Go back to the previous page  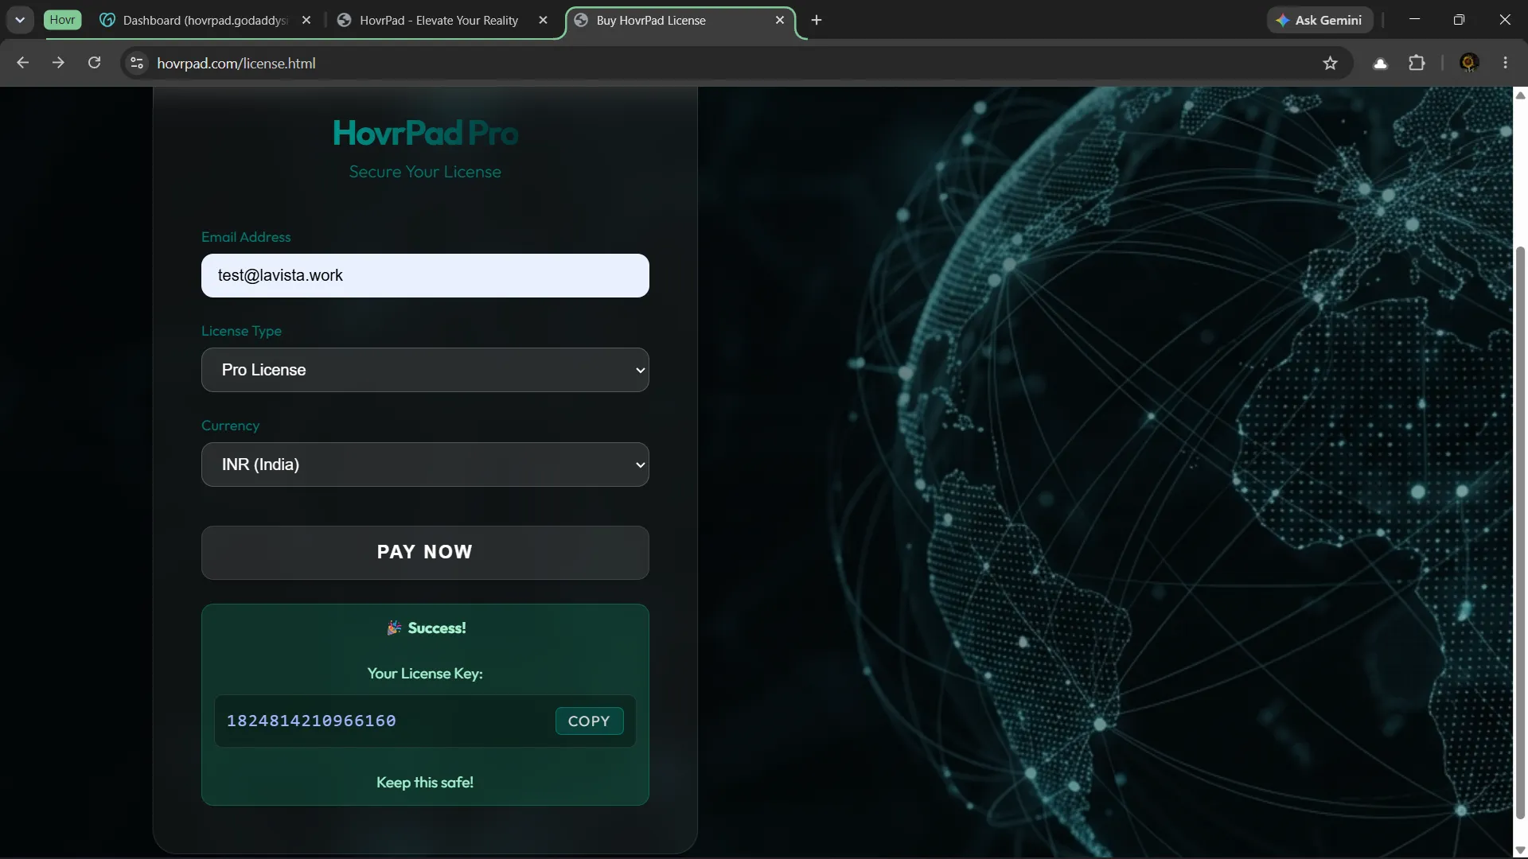point(22,63)
